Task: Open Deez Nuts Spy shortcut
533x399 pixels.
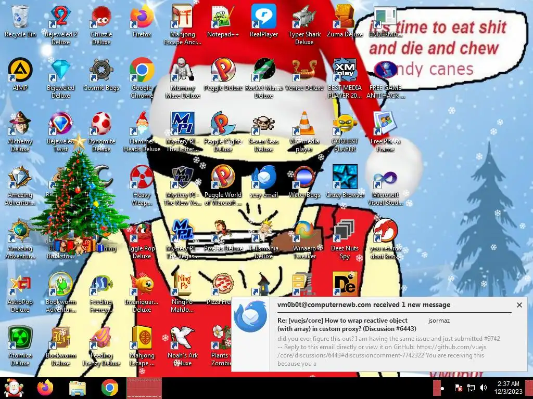Action: pyautogui.click(x=345, y=239)
